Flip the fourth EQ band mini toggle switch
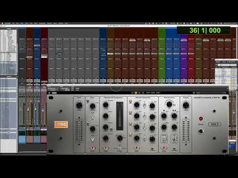The image size is (238, 178). click(x=144, y=138)
